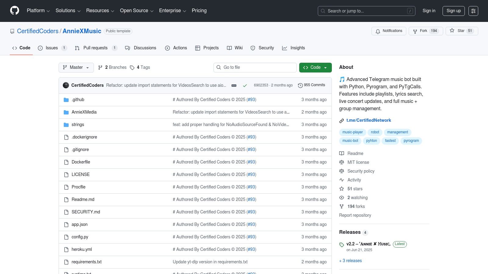
Task: Switch to the Issues tab
Action: click(52, 48)
